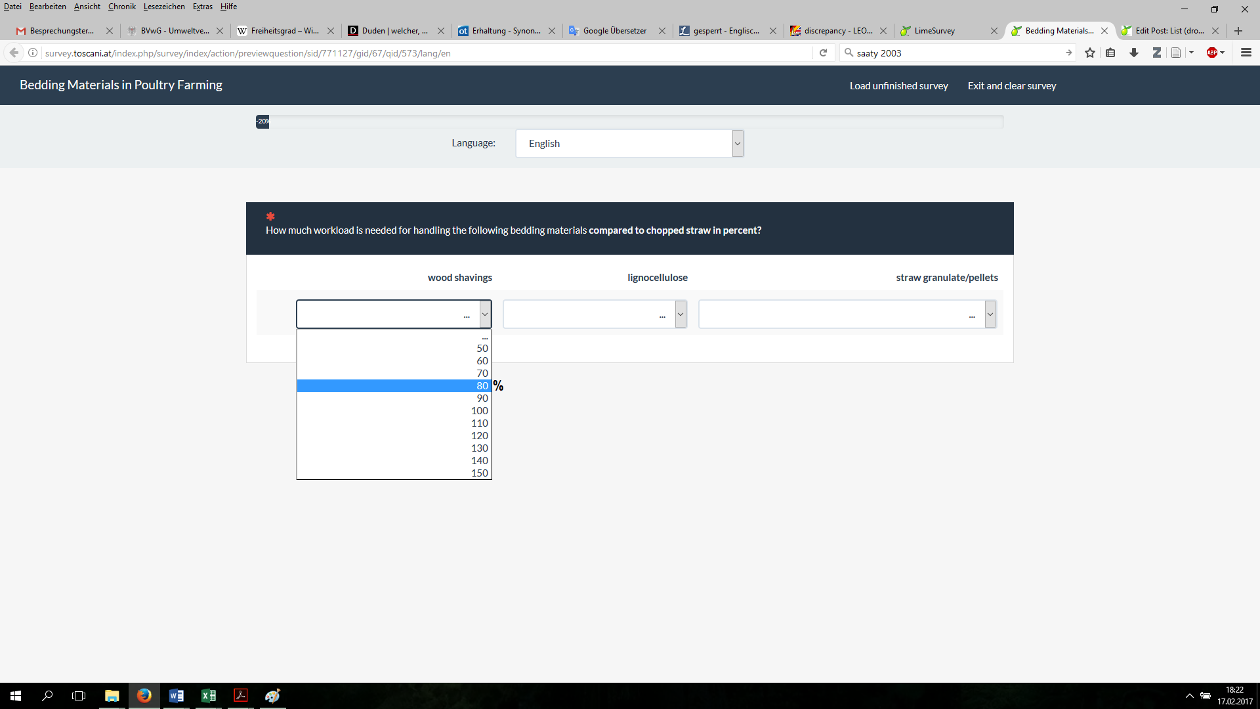Click the saaty 2003 search field
The image size is (1260, 709).
pos(955,53)
